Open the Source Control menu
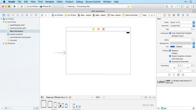This screenshot has height=110, width=196. point(93,2)
